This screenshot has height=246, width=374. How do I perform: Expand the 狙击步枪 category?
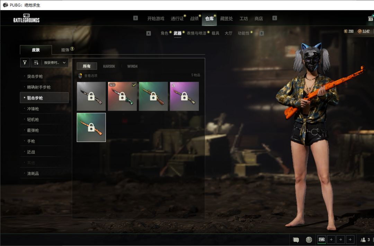tap(44, 98)
